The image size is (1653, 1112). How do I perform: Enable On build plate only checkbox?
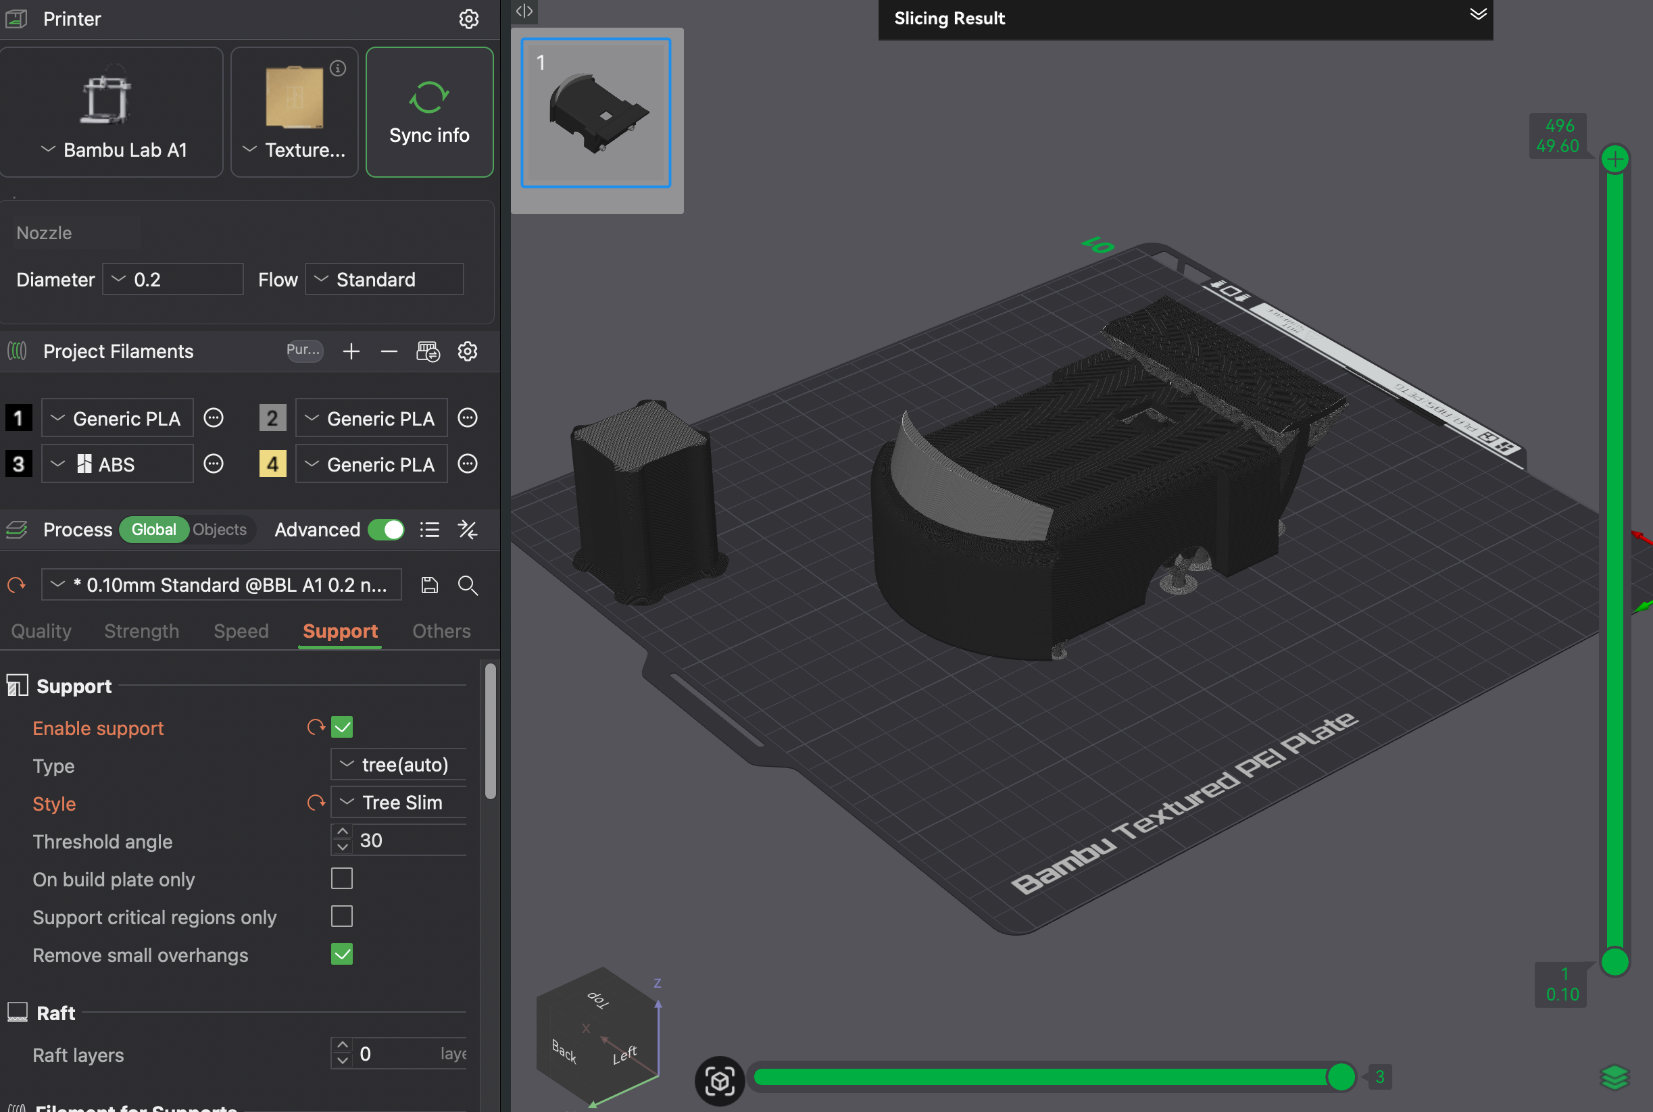click(x=342, y=879)
